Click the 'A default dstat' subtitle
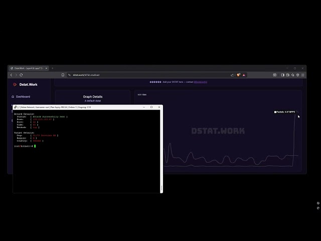321x241 pixels. point(93,101)
